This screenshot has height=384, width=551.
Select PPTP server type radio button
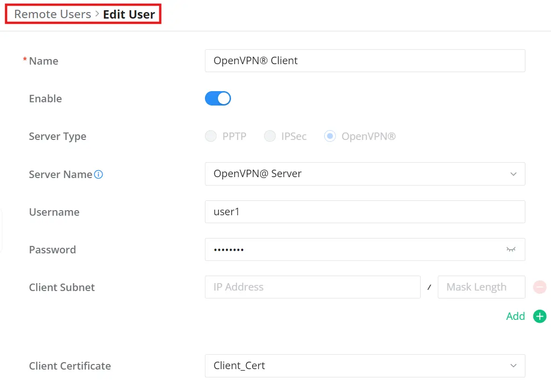pos(211,136)
